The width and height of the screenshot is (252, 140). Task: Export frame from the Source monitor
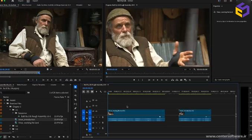[x=75, y=80]
